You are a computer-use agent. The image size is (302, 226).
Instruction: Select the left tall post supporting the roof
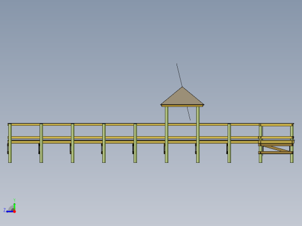167,134
